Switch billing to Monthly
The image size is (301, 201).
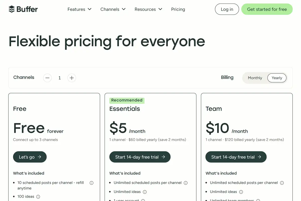[x=255, y=78]
